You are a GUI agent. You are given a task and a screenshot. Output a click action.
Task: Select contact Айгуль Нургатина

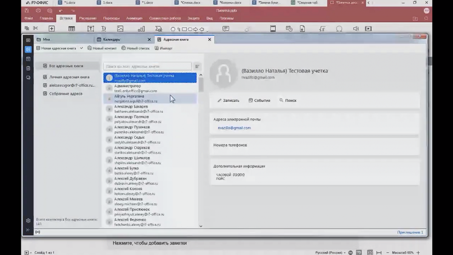pyautogui.click(x=150, y=99)
